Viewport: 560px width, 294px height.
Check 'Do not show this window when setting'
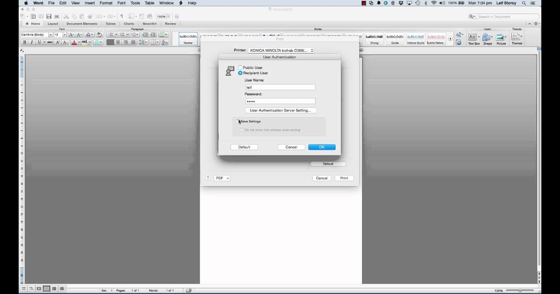(x=242, y=130)
